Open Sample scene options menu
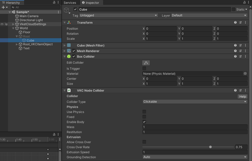This screenshot has width=252, height=161. pos(58,12)
